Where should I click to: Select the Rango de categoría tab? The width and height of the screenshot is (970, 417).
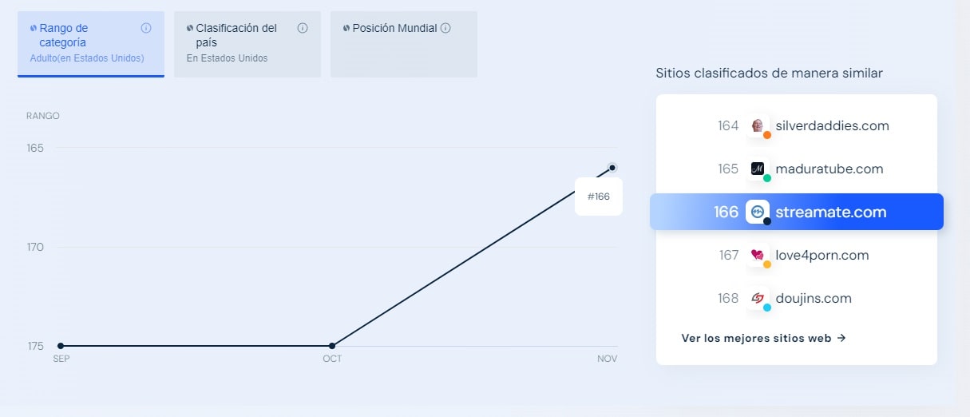tap(91, 44)
